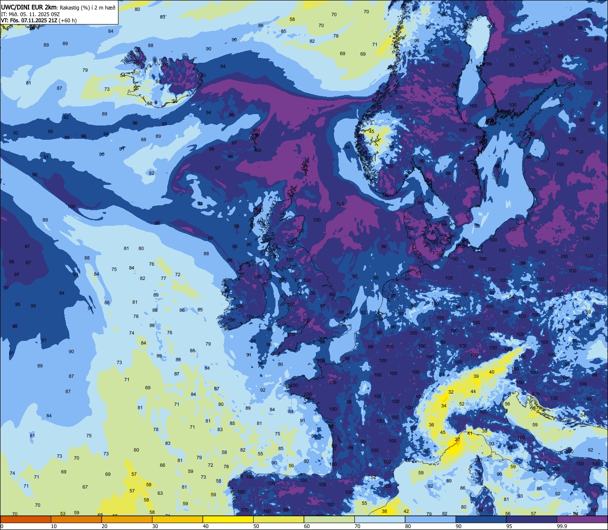The image size is (608, 530).
Task: Click the legend scale label 30
Action: point(155,526)
